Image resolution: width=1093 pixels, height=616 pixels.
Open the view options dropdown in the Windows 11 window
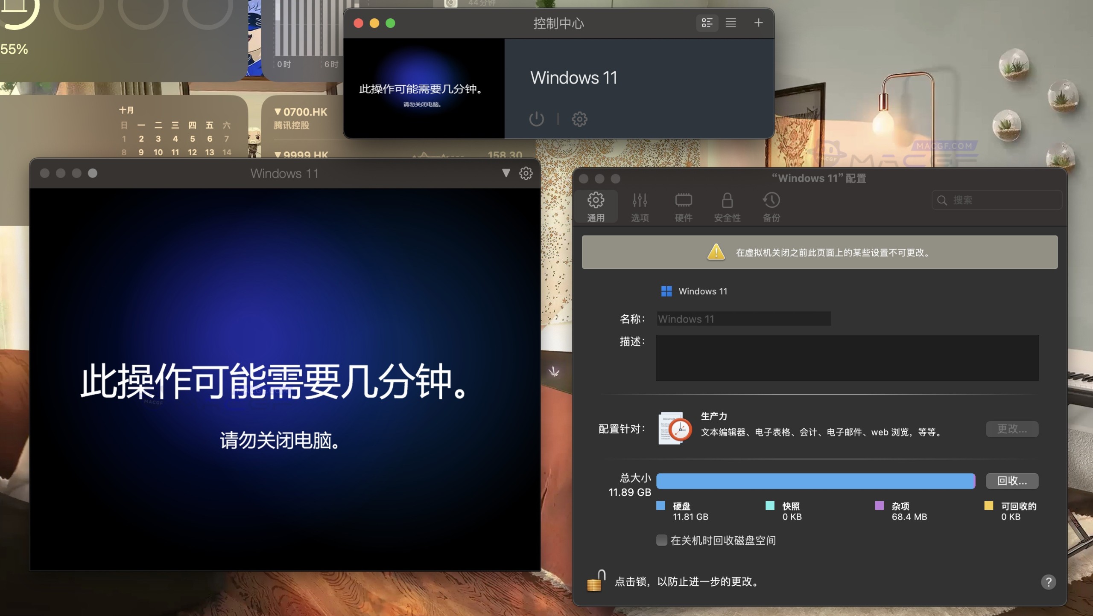(506, 173)
